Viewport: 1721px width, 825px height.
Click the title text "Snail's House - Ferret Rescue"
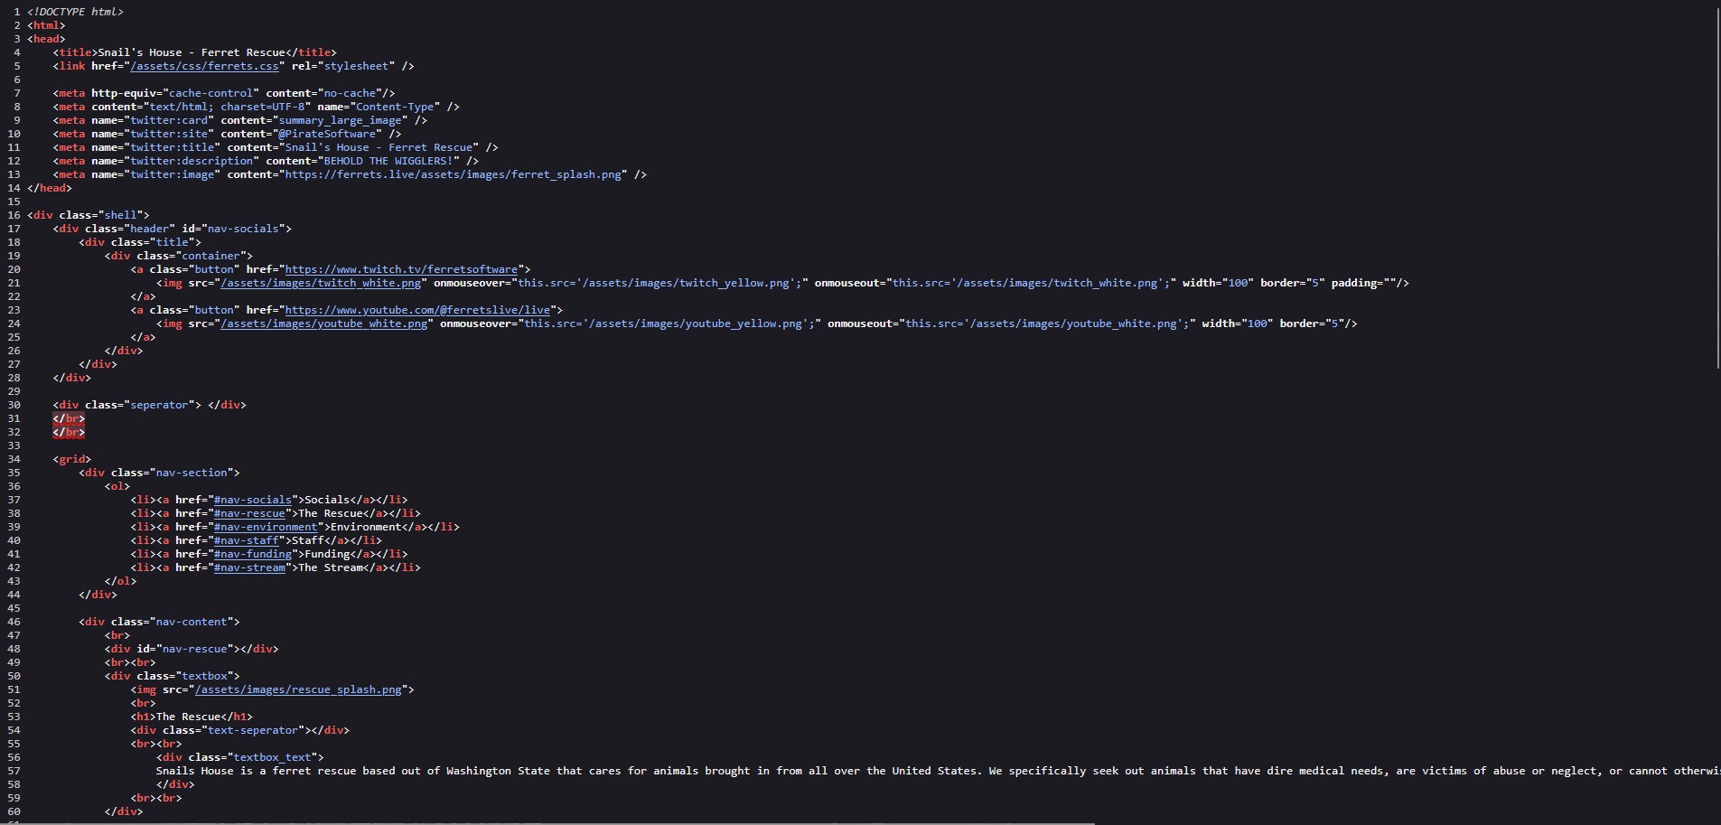[192, 52]
